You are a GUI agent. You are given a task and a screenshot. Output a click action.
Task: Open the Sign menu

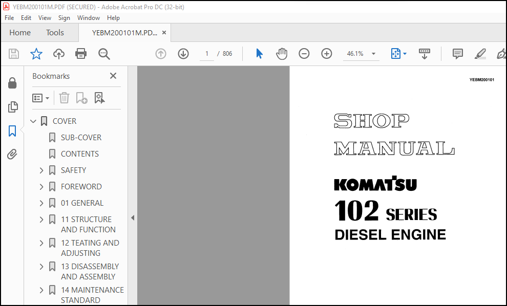pos(64,18)
